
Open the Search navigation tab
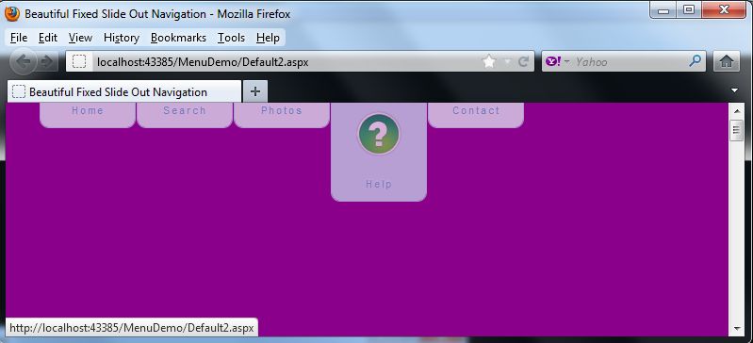[x=185, y=115]
